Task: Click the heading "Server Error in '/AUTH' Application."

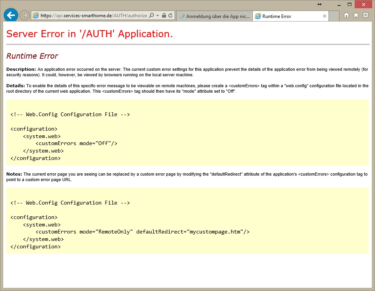Action: [x=89, y=34]
